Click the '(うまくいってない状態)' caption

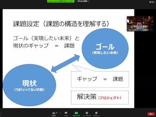(x=29, y=90)
